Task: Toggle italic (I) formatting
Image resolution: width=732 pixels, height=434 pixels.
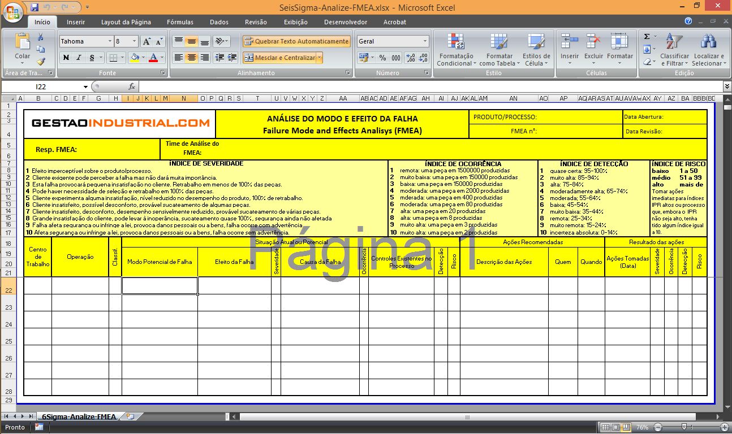Action: (79, 58)
